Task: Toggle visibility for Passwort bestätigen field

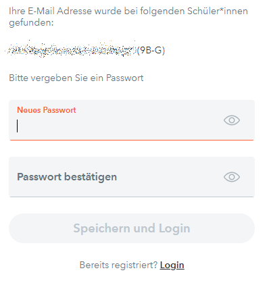Action: coord(232,177)
